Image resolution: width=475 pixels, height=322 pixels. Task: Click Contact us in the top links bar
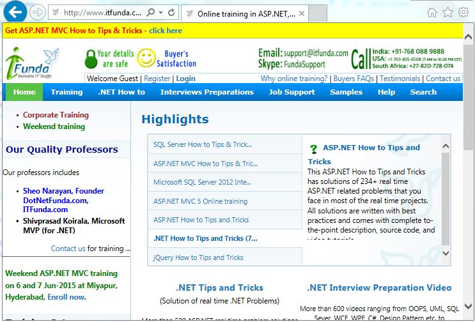tap(443, 79)
